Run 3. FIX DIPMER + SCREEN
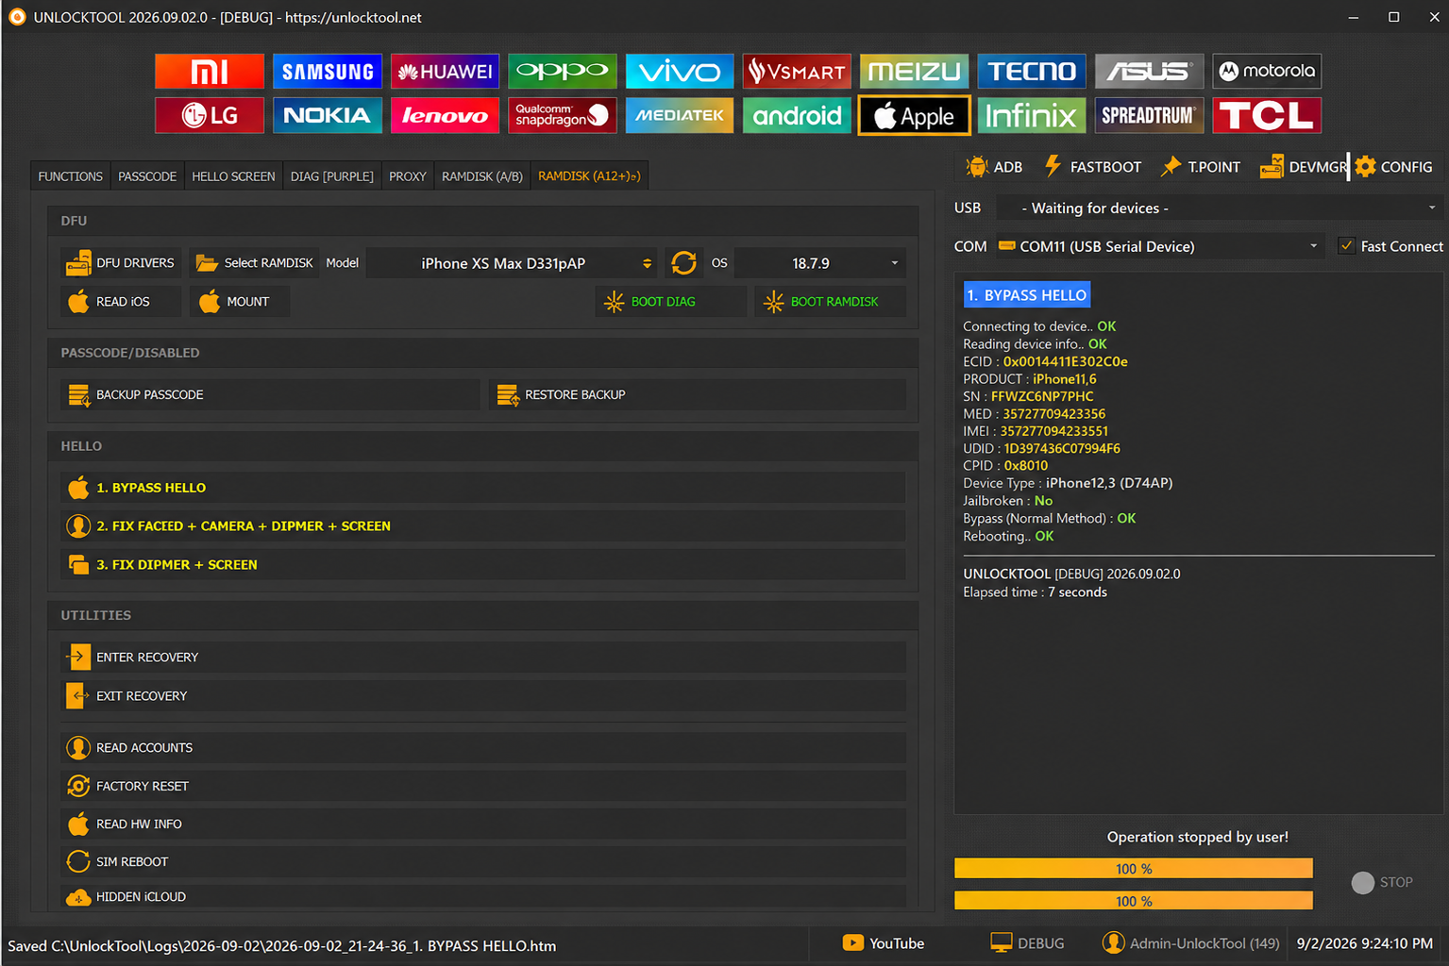This screenshot has height=966, width=1449. point(483,565)
